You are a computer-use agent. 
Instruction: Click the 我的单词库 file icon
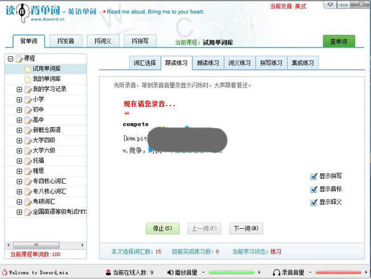pyautogui.click(x=28, y=79)
